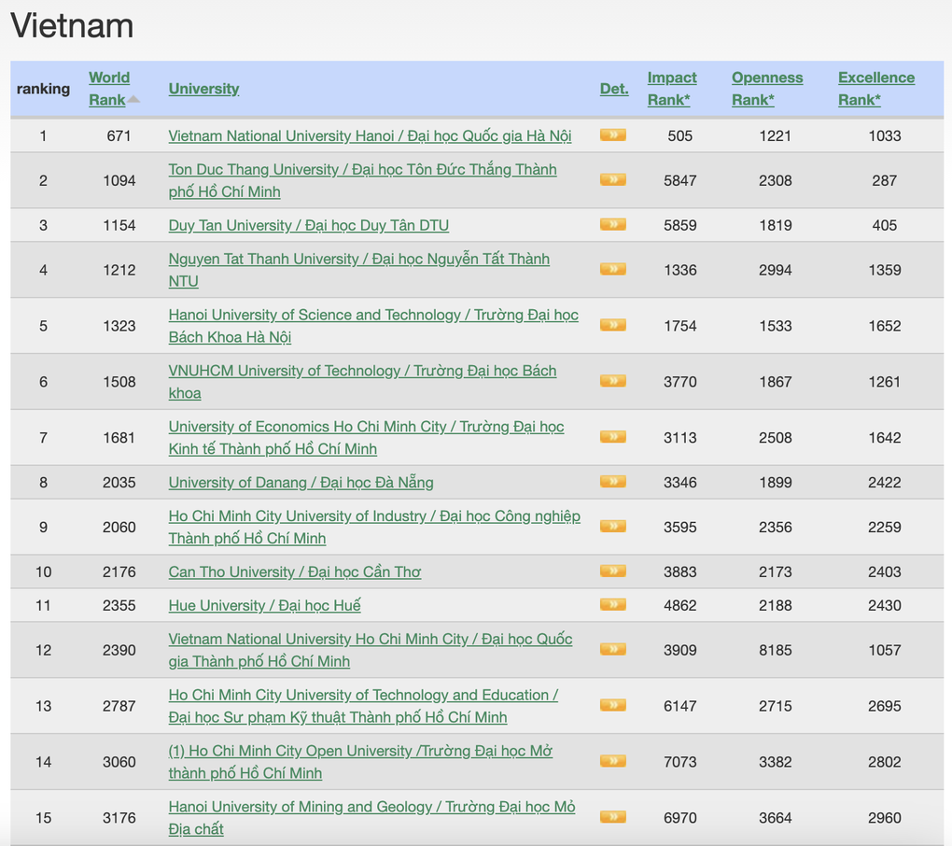Select impact rank value 5859

pyautogui.click(x=680, y=225)
